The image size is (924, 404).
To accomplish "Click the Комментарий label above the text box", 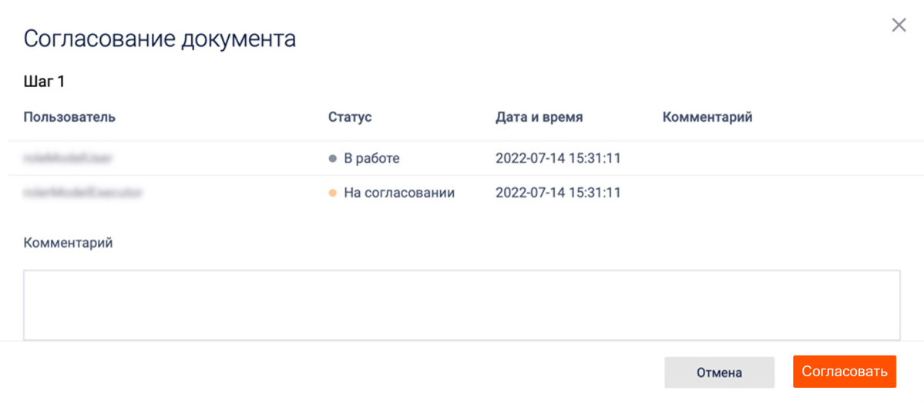I will (x=69, y=243).
